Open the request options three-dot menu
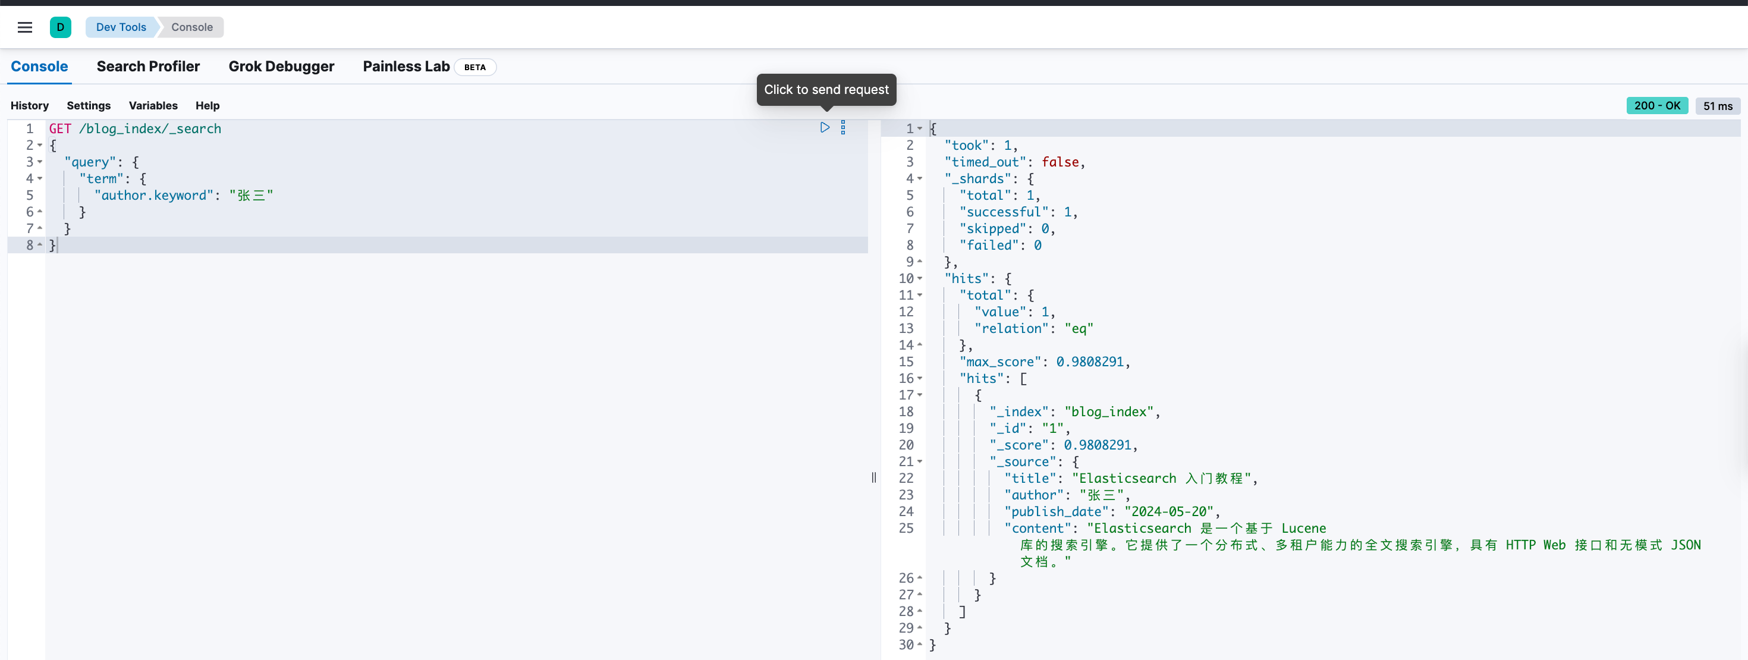This screenshot has width=1748, height=660. click(x=843, y=127)
